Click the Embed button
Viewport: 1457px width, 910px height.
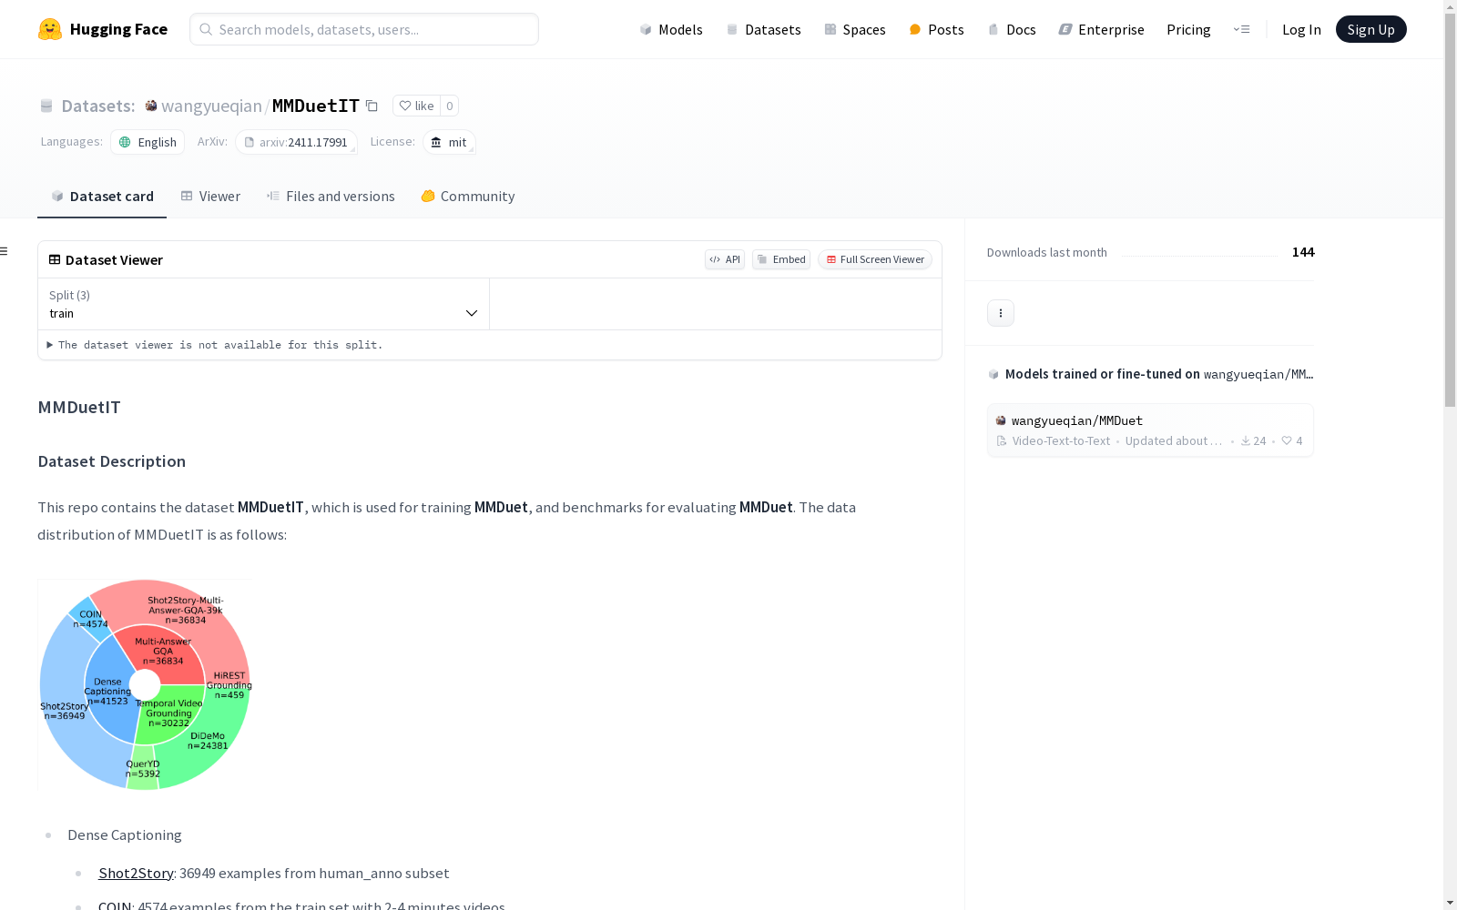coord(781,259)
